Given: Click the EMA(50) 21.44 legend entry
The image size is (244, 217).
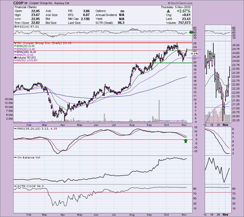Looking at the screenshot, I should click(x=24, y=49).
